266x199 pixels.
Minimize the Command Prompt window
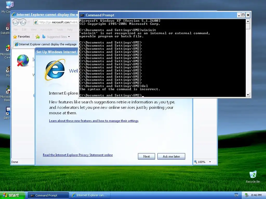pyautogui.click(x=239, y=15)
